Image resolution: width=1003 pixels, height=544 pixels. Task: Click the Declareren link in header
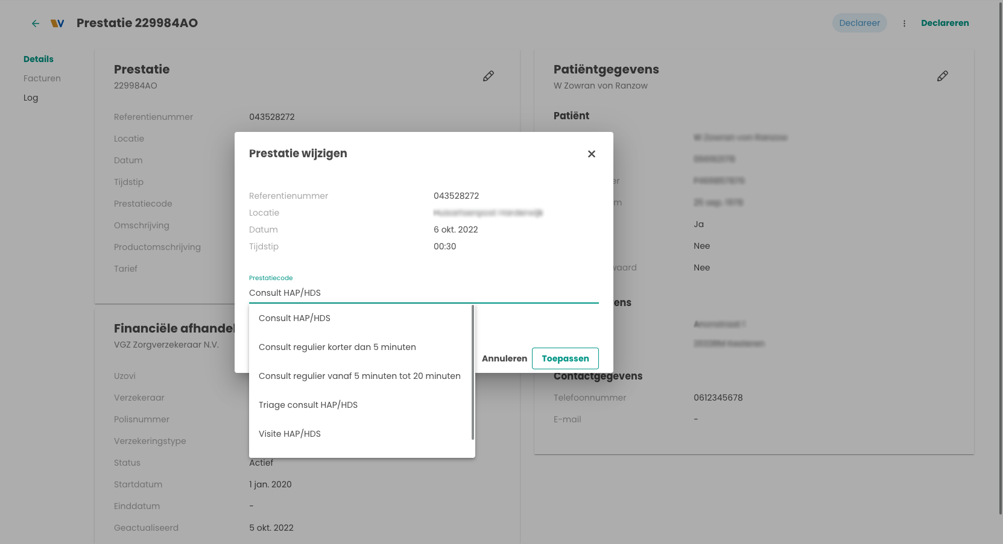[x=944, y=23]
